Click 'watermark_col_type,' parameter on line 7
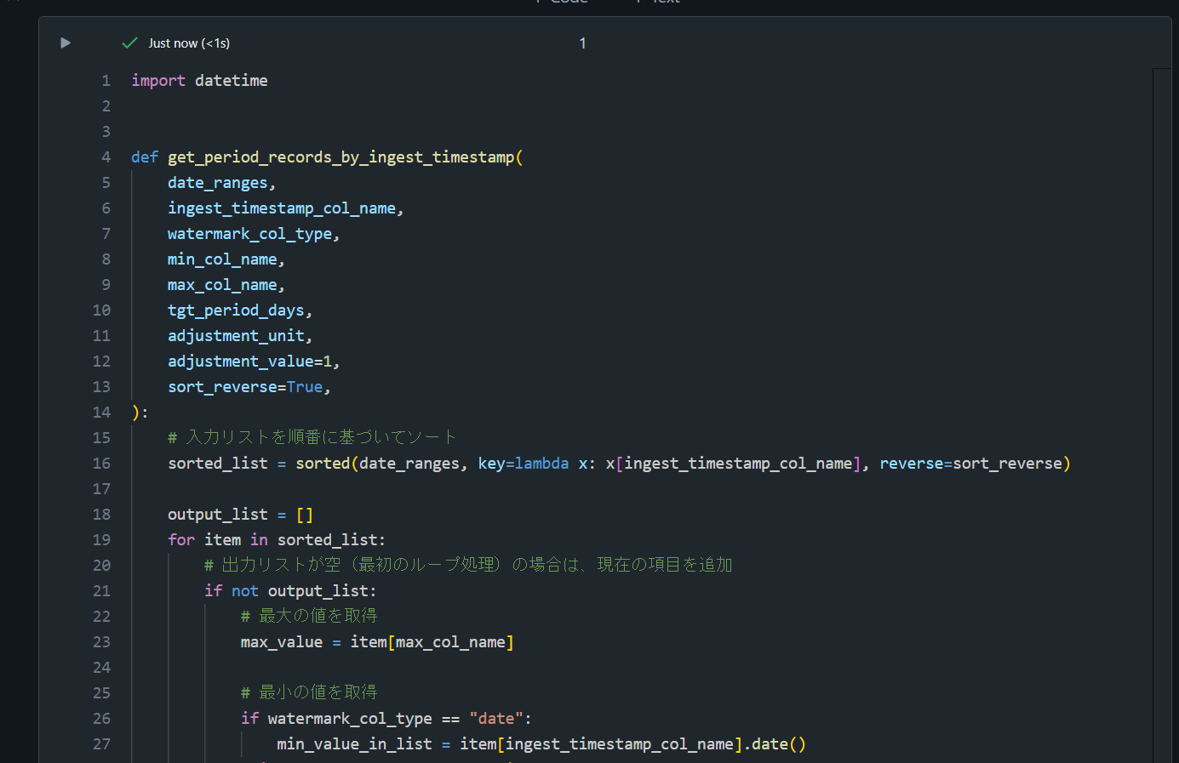The width and height of the screenshot is (1179, 763). point(254,234)
